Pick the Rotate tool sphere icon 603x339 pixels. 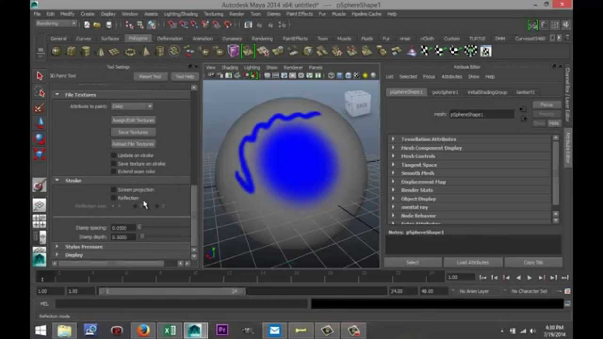[40, 139]
